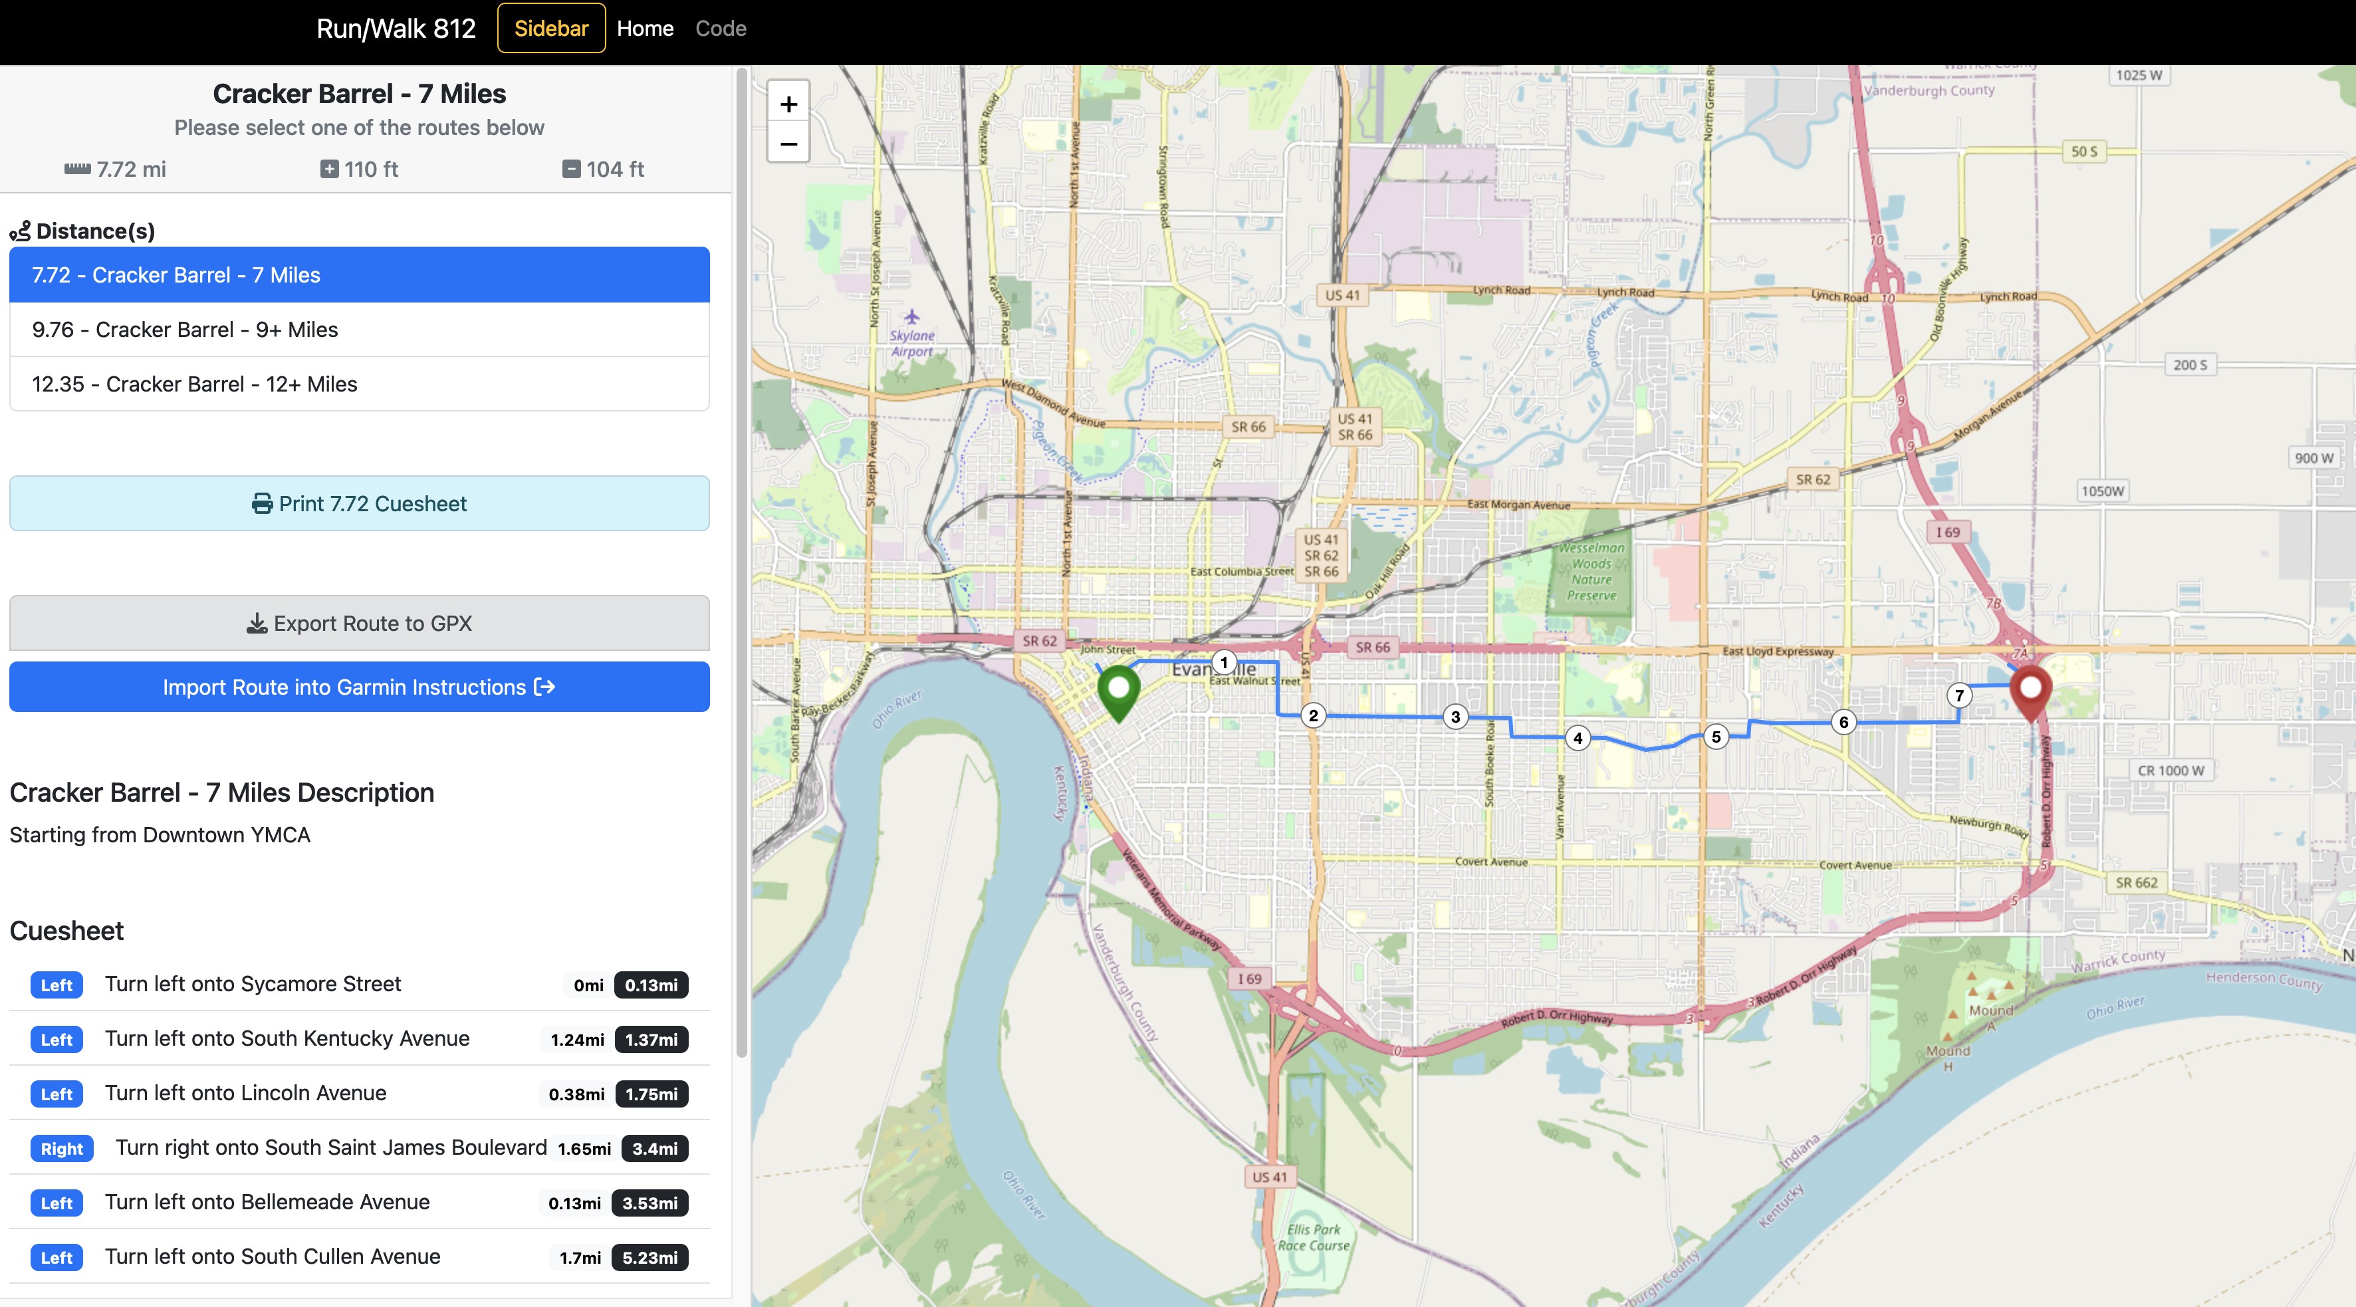Click the Code navigation menu item

click(719, 27)
